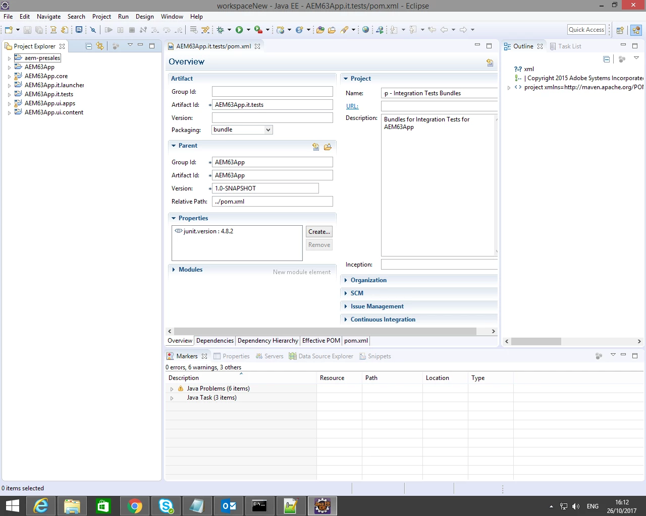Select the Java EE perspective icon
The width and height of the screenshot is (646, 516).
pyautogui.click(x=636, y=30)
